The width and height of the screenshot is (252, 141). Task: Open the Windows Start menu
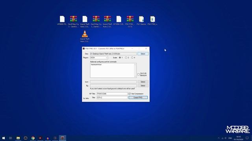tap(4, 138)
